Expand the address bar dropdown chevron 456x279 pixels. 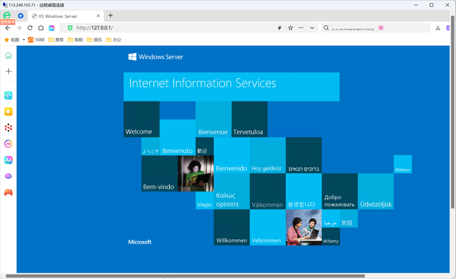(x=312, y=28)
